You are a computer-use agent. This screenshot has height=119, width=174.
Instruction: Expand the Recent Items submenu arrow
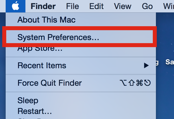tap(146, 65)
